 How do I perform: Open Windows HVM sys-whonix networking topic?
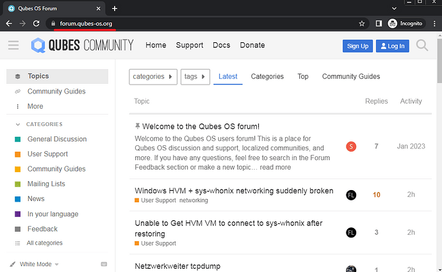click(x=234, y=191)
